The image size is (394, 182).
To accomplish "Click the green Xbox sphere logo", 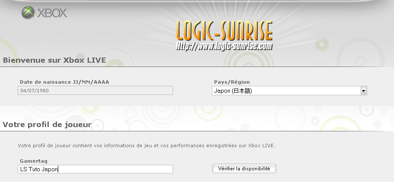I will coord(28,13).
